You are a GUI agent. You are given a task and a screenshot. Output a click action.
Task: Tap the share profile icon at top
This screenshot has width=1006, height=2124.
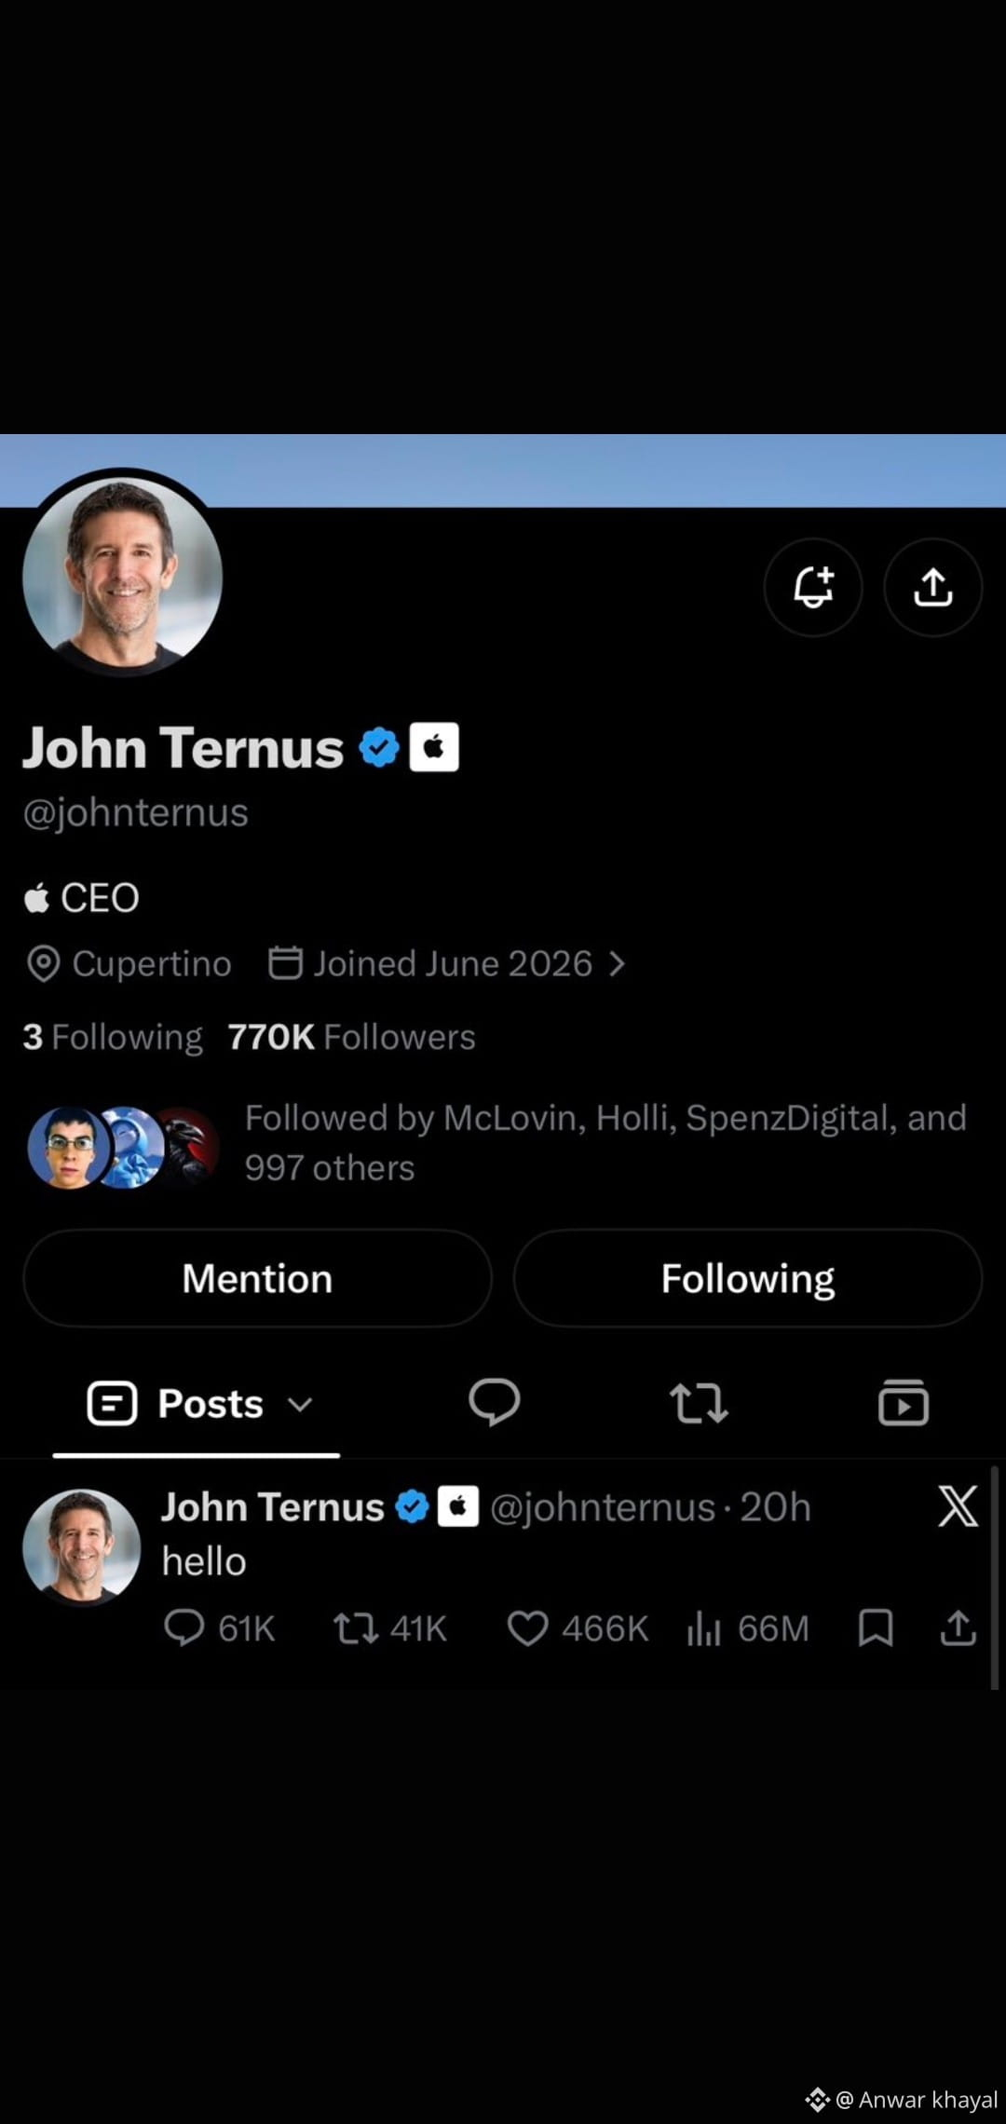click(933, 587)
